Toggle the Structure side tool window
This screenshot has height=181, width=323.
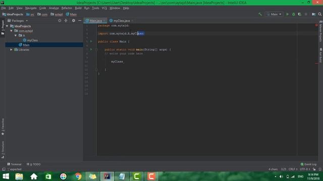pos(3,150)
